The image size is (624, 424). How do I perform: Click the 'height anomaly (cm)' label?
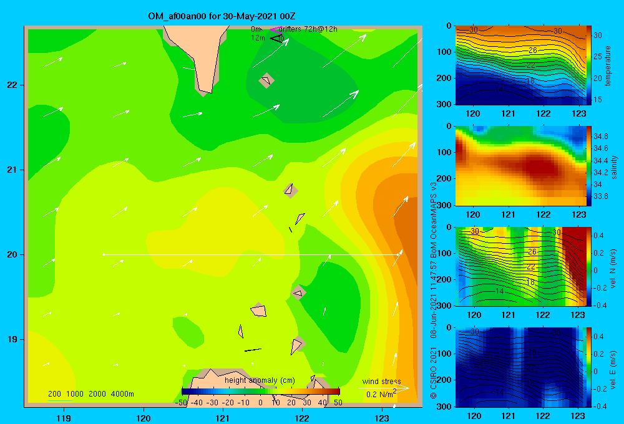(260, 380)
